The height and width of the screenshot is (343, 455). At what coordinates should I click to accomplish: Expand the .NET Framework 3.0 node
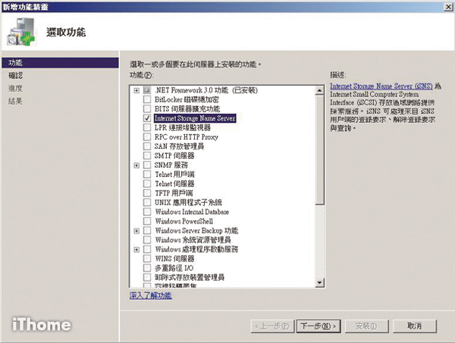coord(136,91)
